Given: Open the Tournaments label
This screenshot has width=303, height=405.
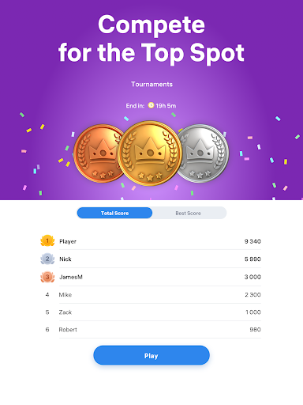Looking at the screenshot, I should tap(151, 85).
